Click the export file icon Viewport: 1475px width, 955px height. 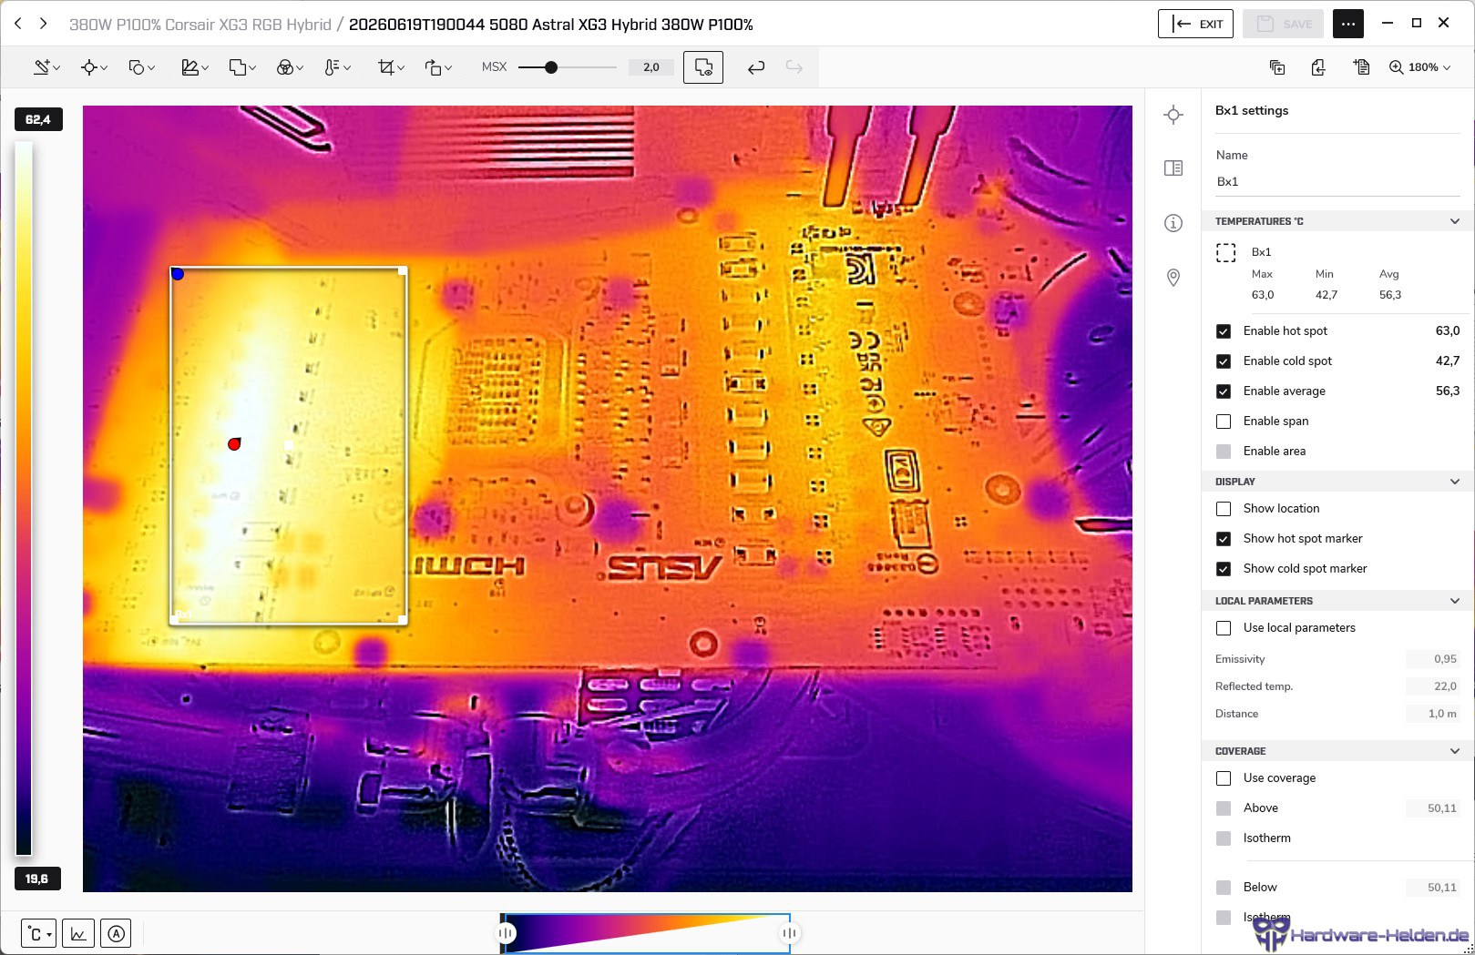point(1318,67)
